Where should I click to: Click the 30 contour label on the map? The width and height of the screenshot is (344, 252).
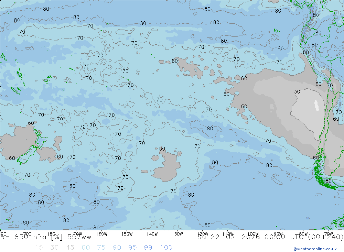coord(297,91)
